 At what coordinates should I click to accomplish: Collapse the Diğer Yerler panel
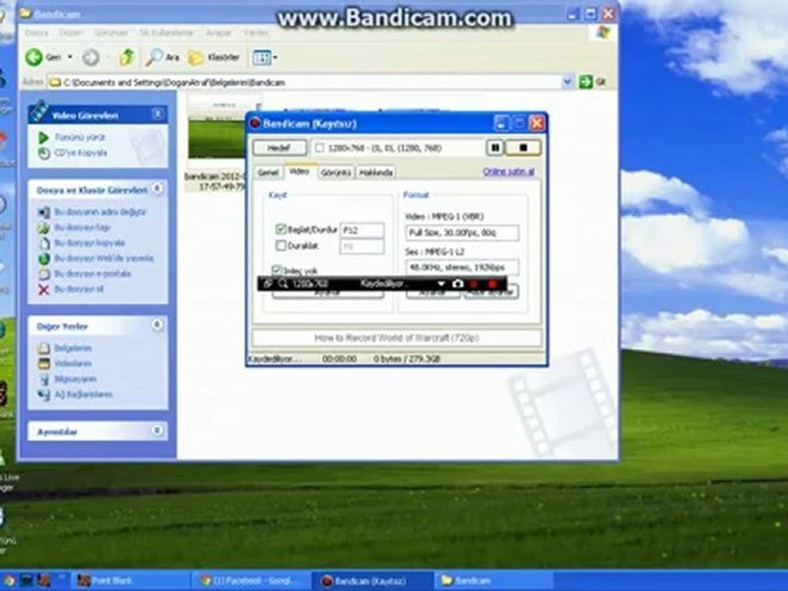(x=158, y=325)
